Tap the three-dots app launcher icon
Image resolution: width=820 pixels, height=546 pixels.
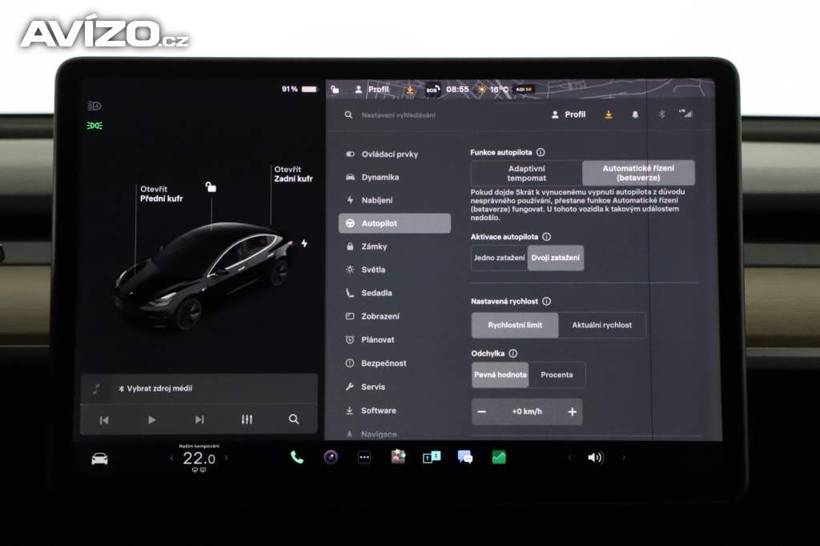pos(364,457)
